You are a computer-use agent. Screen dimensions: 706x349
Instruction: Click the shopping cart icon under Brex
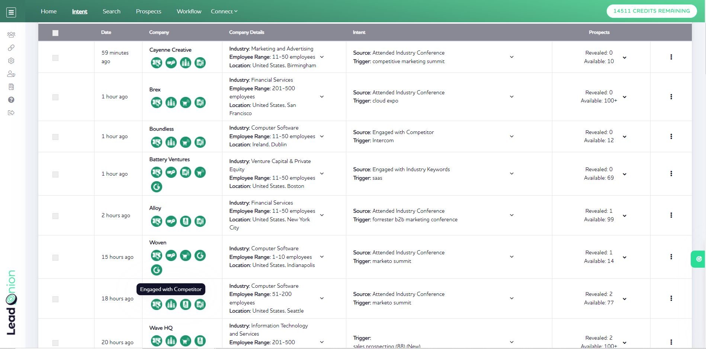[x=186, y=102]
